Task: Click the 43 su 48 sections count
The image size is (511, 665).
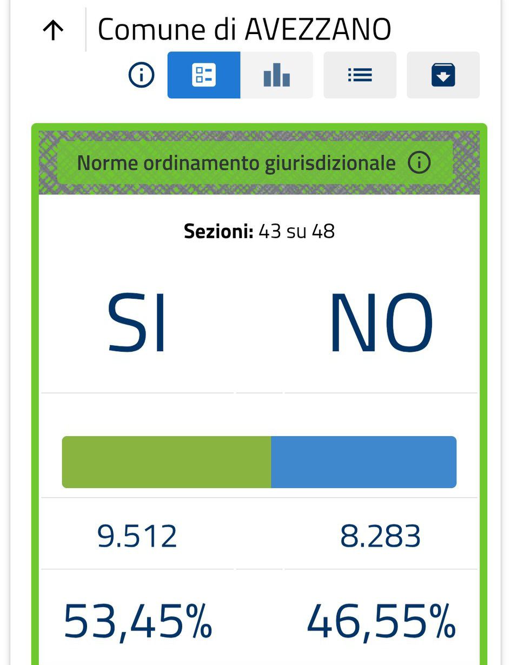Action: click(296, 232)
